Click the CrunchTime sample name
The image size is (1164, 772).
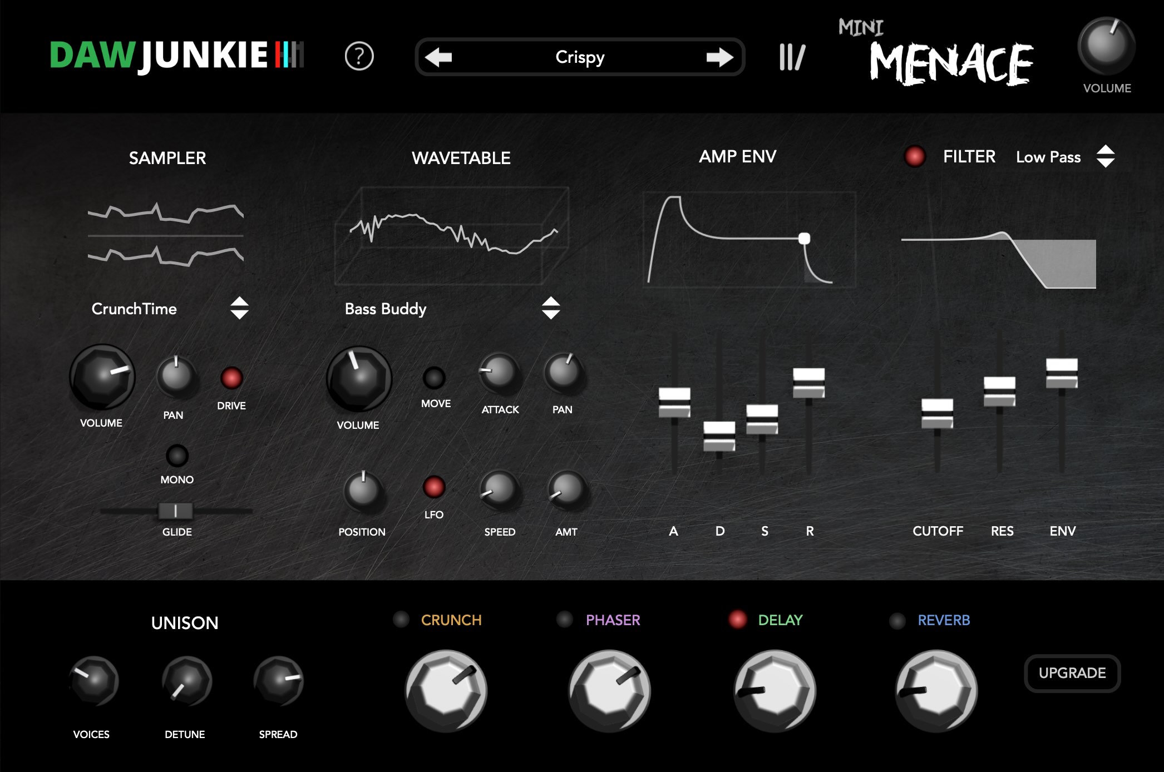(x=134, y=309)
